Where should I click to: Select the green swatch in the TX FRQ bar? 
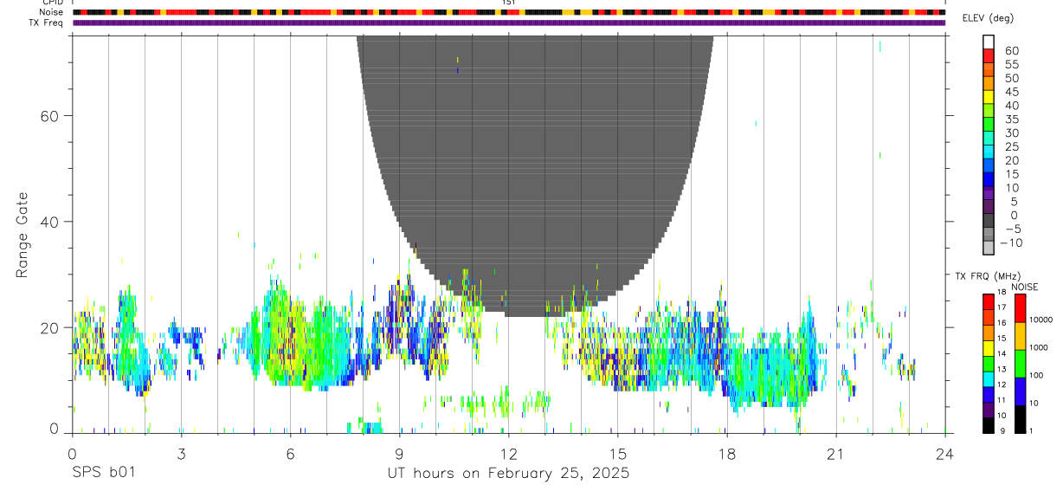(989, 364)
